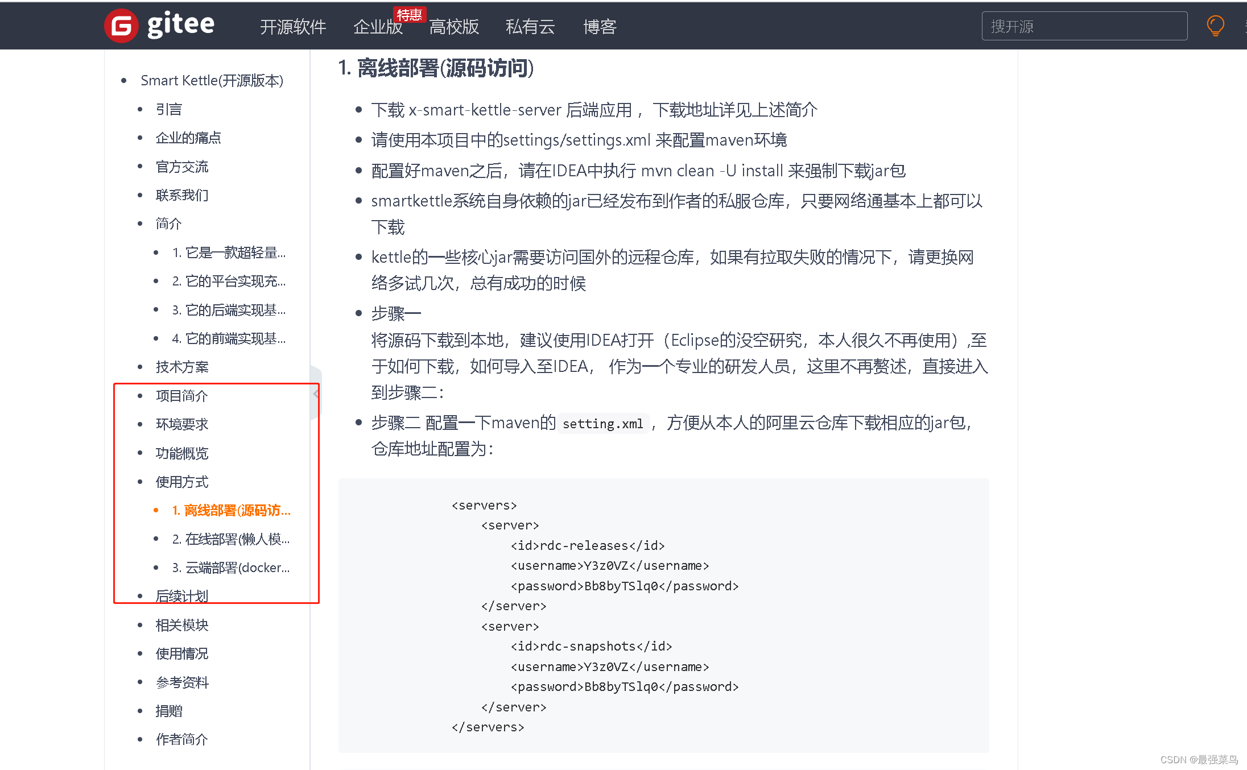The width and height of the screenshot is (1247, 770).
Task: Click the opening <servers> tag line
Action: click(x=484, y=505)
